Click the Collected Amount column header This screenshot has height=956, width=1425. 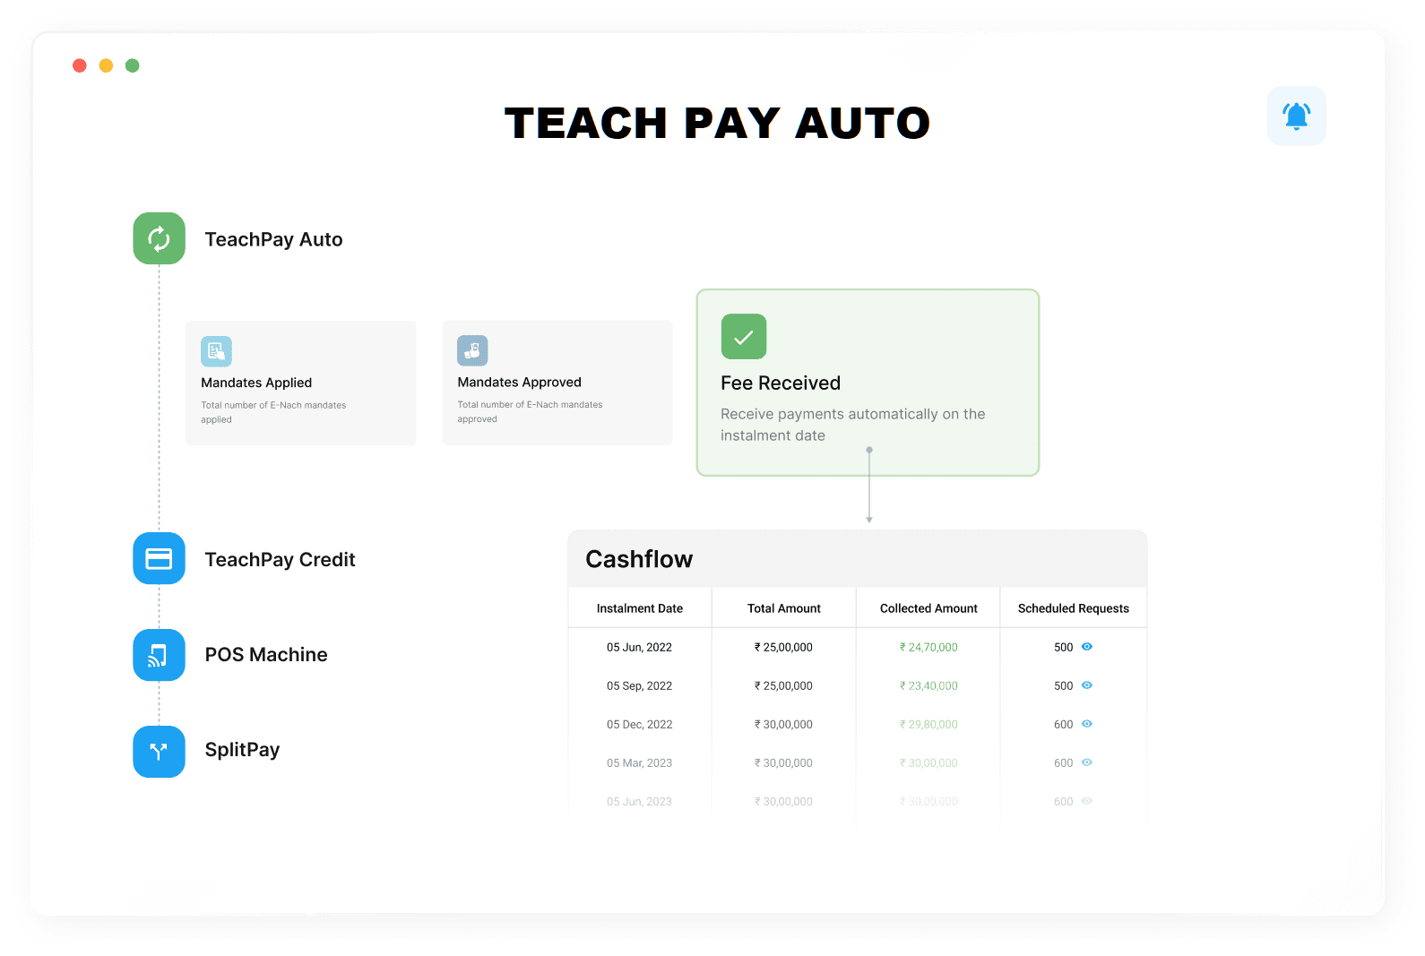(928, 608)
